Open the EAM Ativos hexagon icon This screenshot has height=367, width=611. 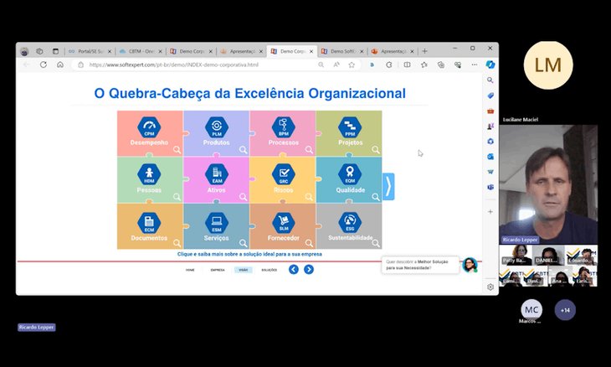click(217, 174)
